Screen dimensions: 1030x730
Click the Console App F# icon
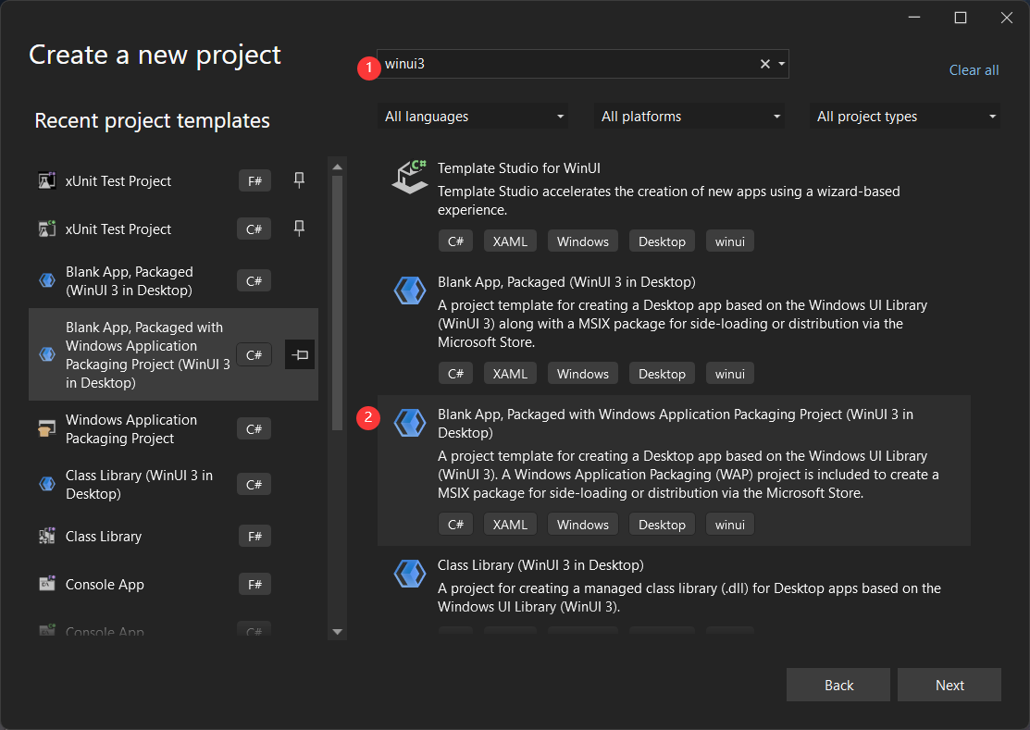47,584
